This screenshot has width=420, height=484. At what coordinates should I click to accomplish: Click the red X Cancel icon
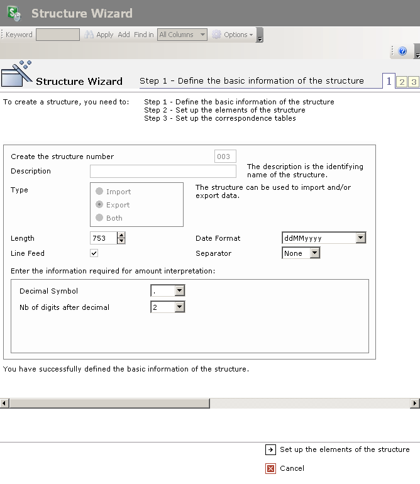(270, 468)
